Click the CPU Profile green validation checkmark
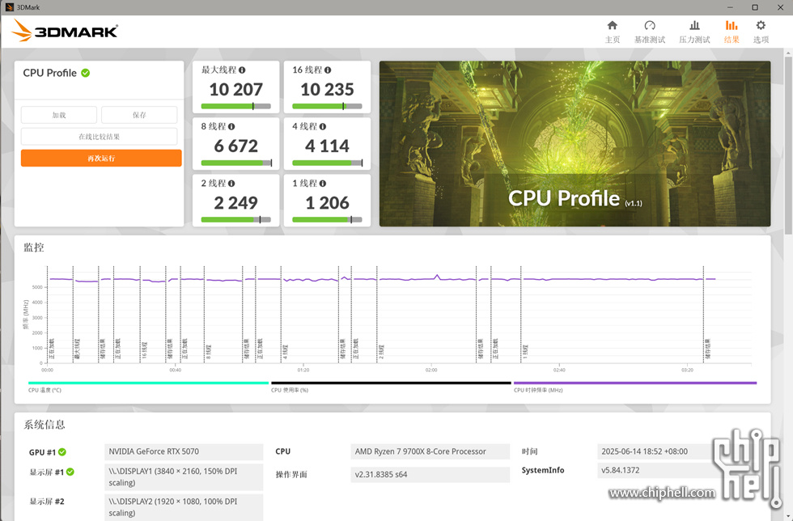 click(x=86, y=73)
